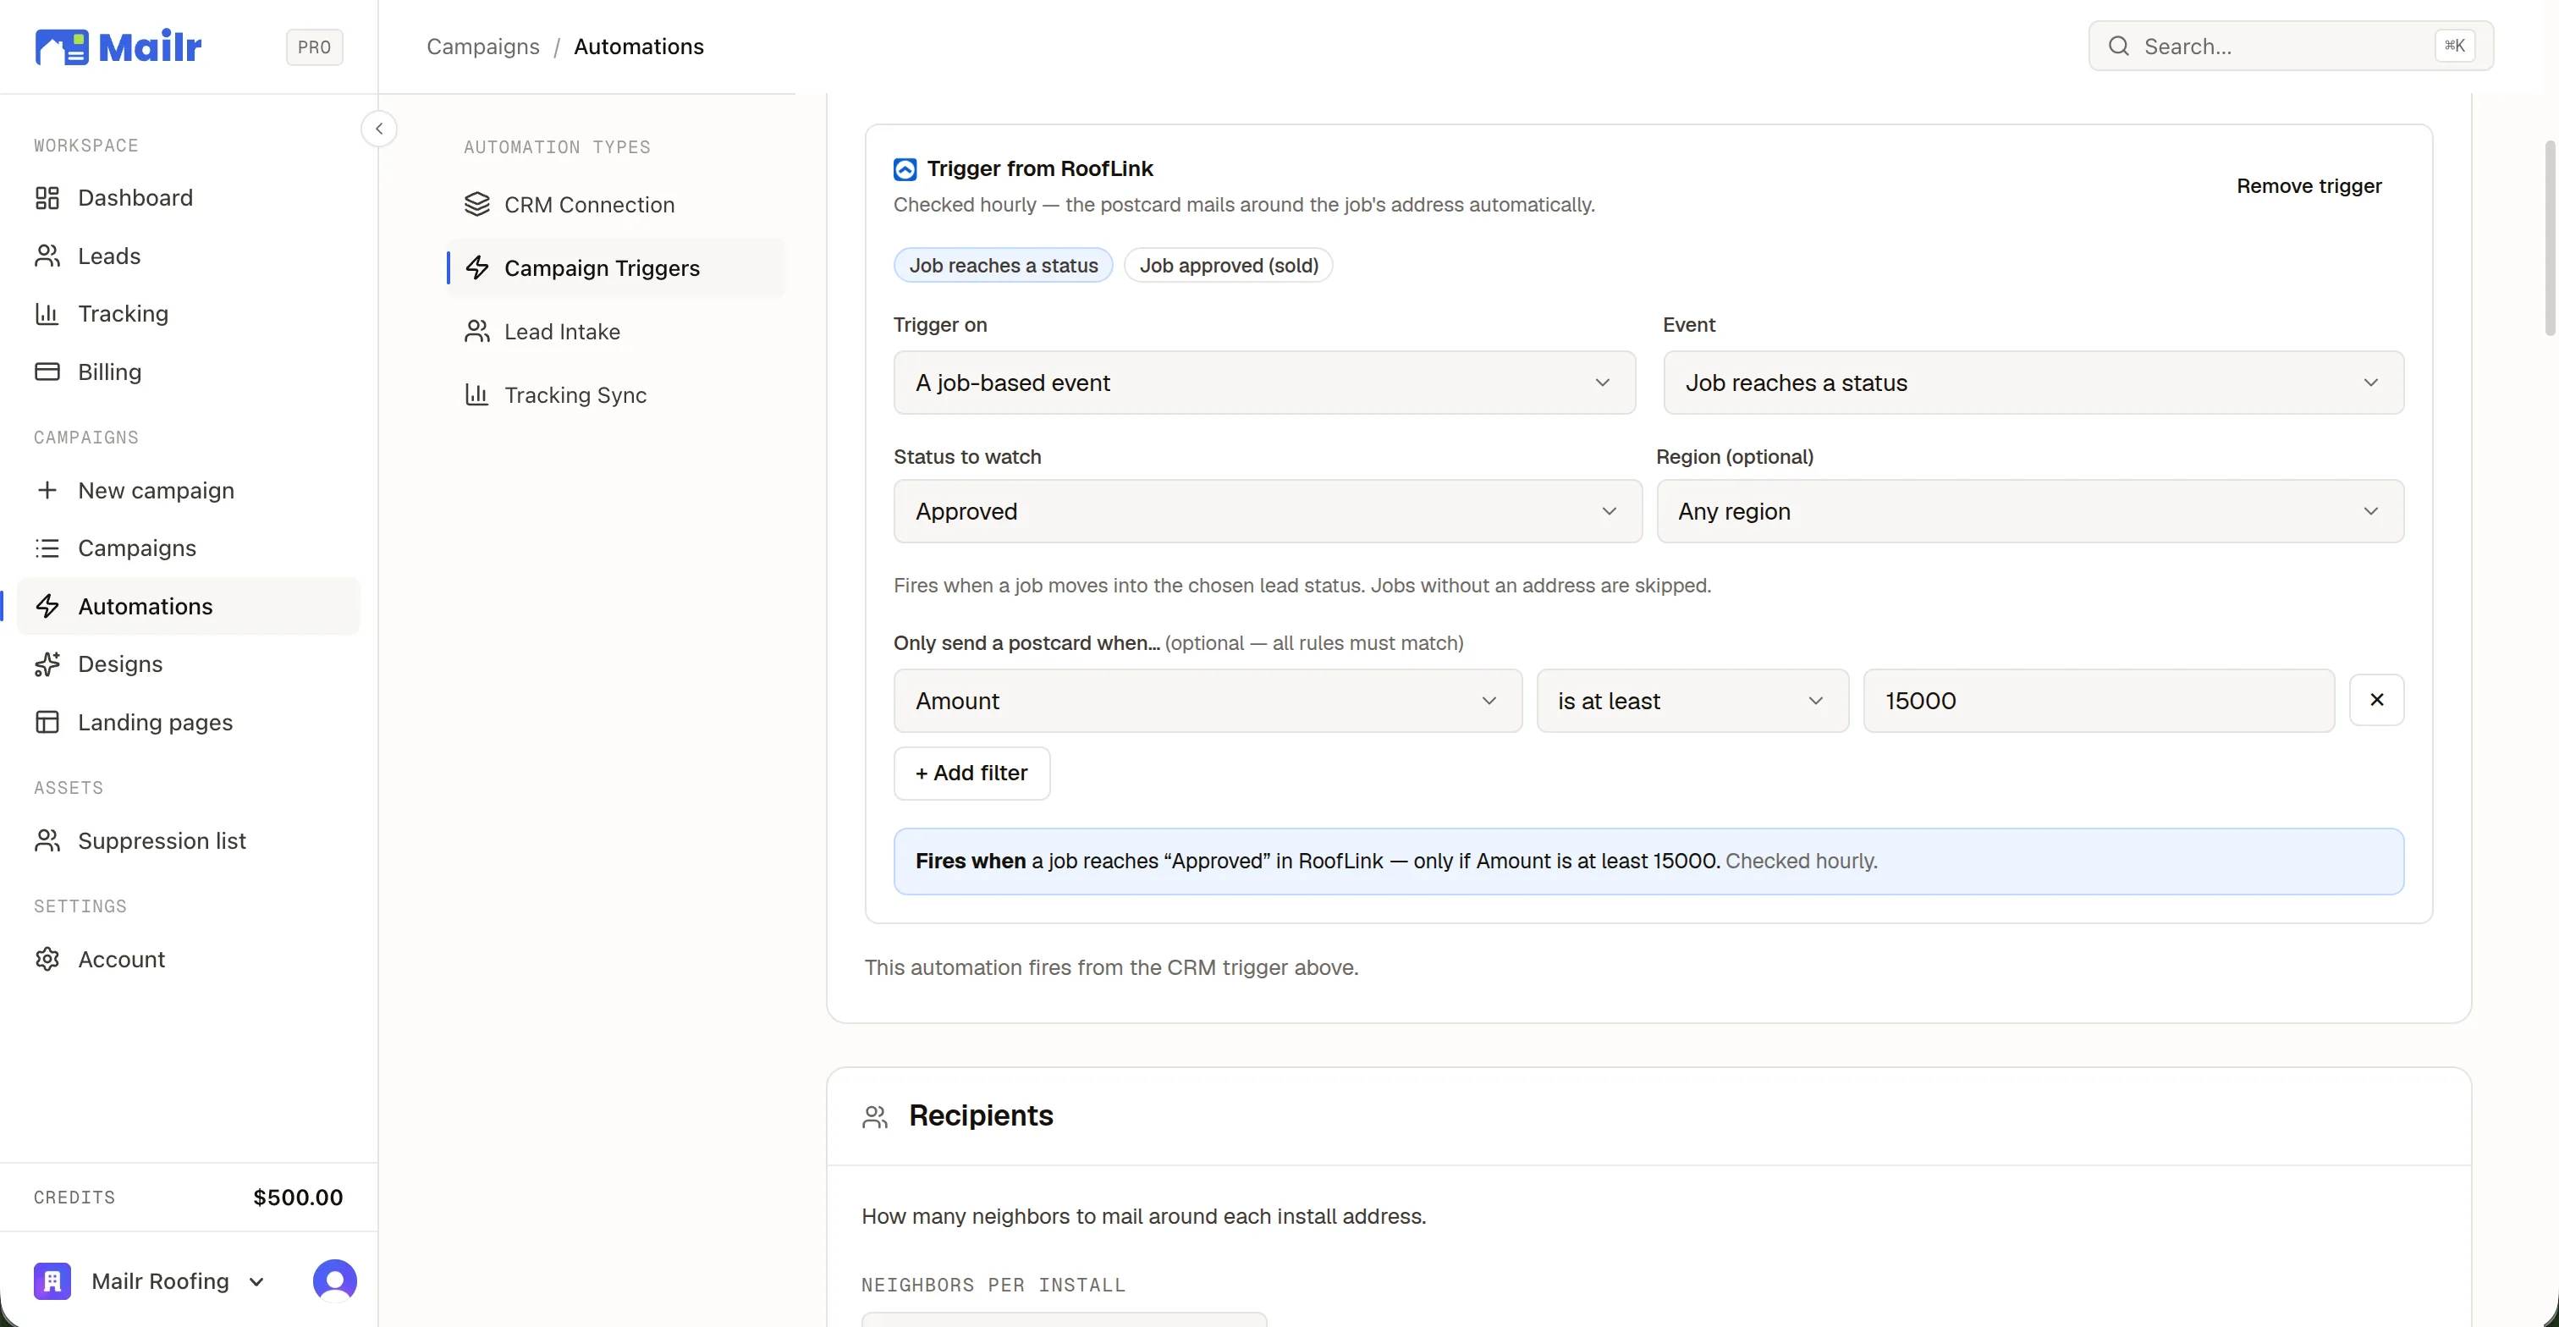
Task: Open the Amount filter field dropdown
Action: 1208,702
